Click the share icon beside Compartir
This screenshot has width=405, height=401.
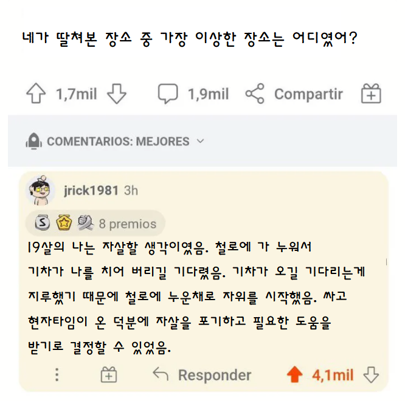coord(255,94)
